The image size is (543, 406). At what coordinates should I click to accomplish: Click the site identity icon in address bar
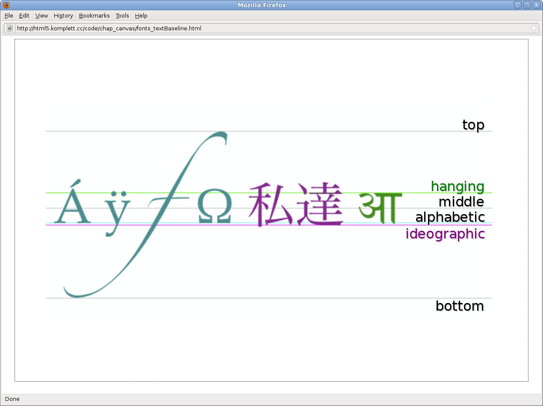[10, 29]
